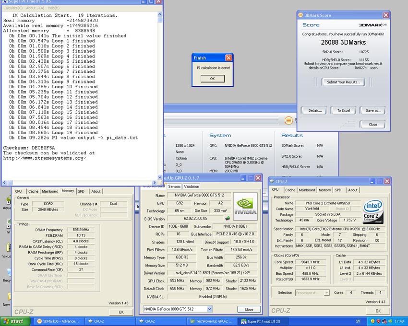
Task: Minimize the processor CPU-Z window
Action: tap(372, 181)
